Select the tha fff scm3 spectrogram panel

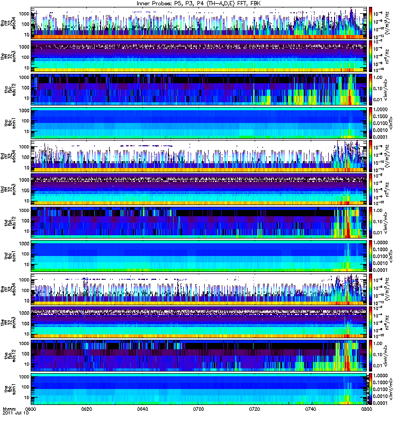coord(199,56)
